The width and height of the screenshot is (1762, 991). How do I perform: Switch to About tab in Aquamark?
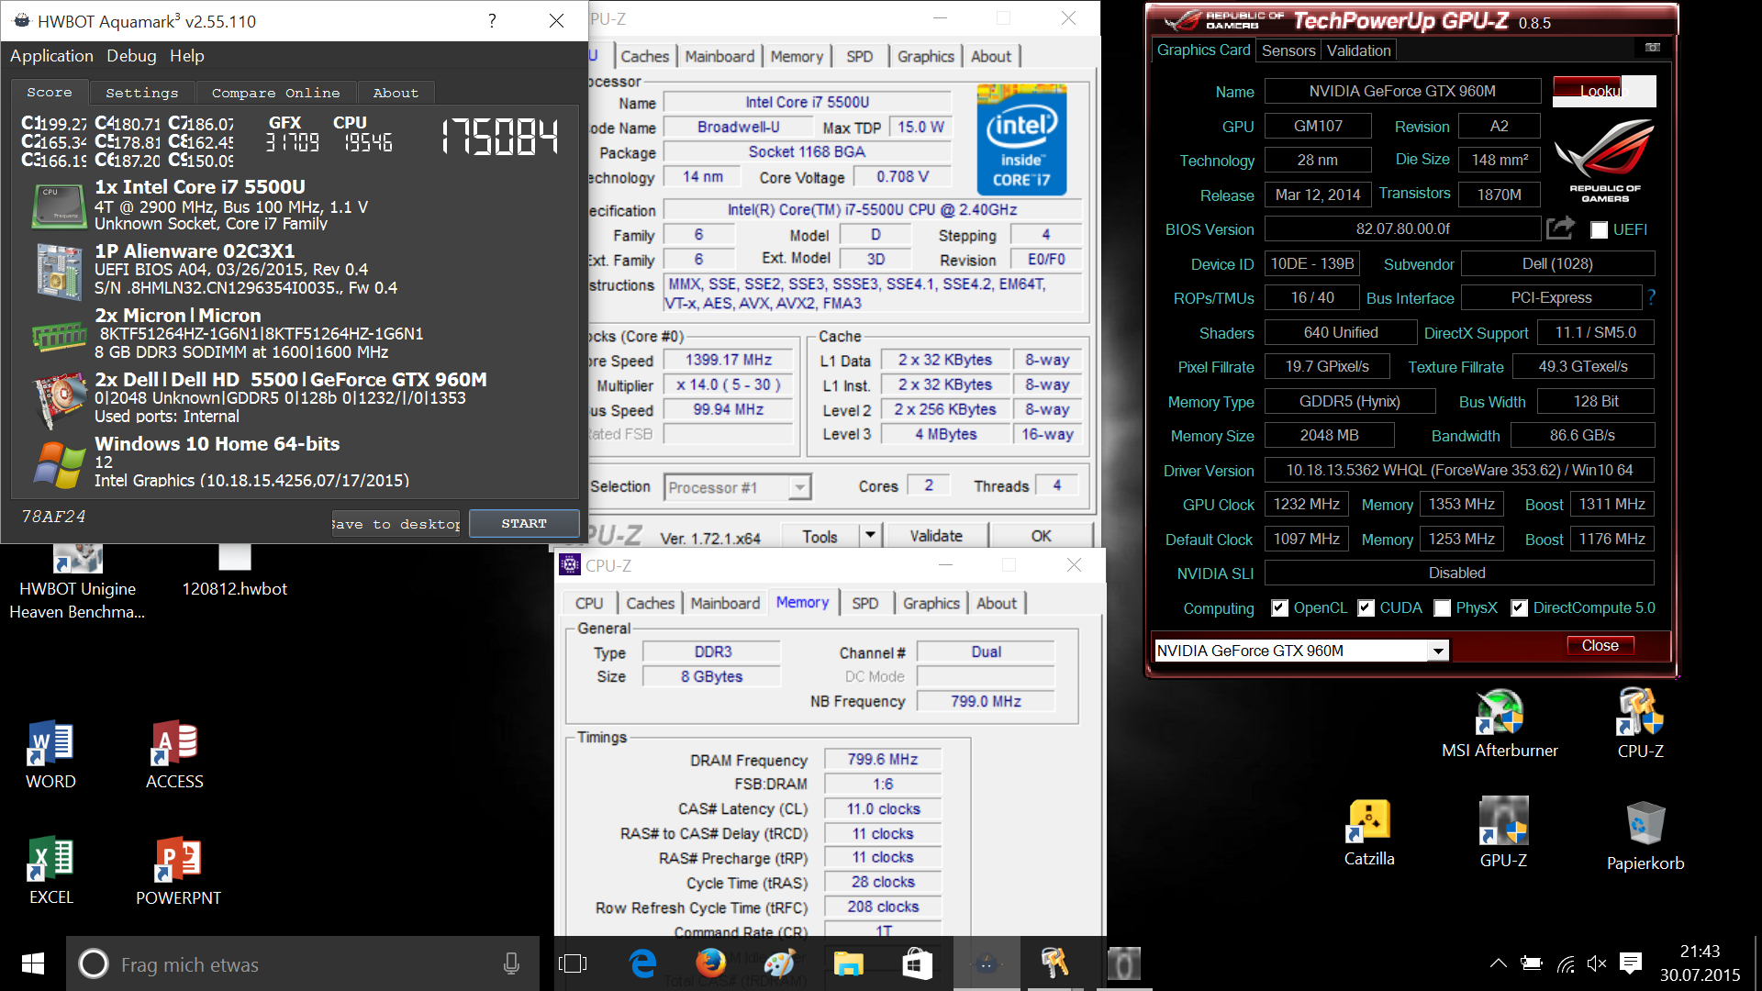coord(396,93)
